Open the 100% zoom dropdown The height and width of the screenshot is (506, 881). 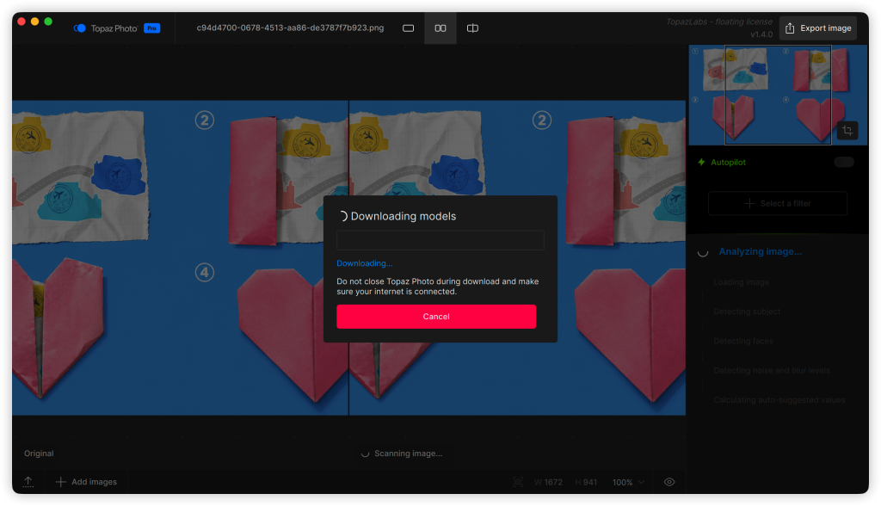[x=628, y=482]
